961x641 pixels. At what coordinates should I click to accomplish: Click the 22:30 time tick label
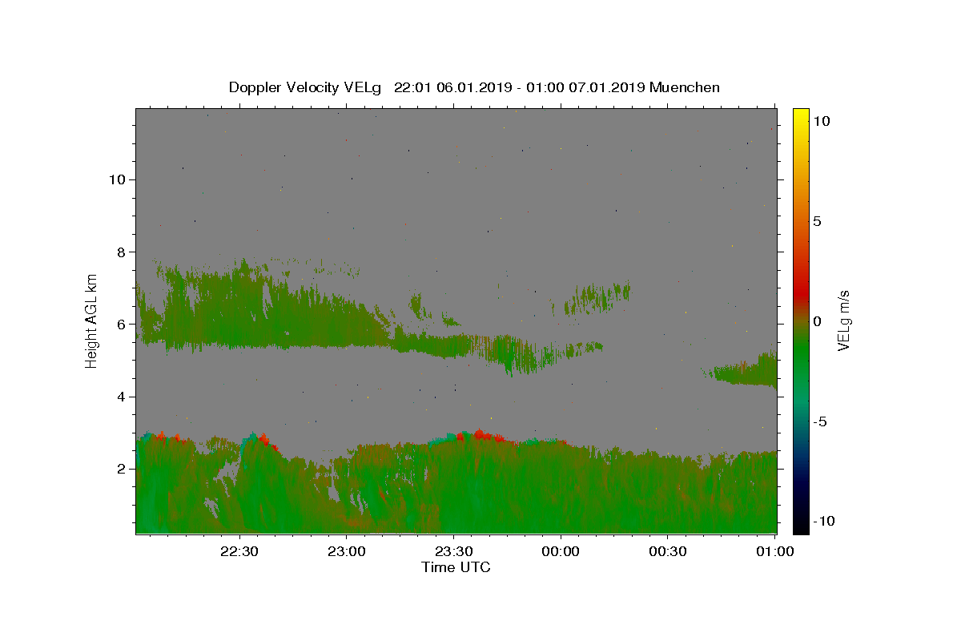point(239,551)
